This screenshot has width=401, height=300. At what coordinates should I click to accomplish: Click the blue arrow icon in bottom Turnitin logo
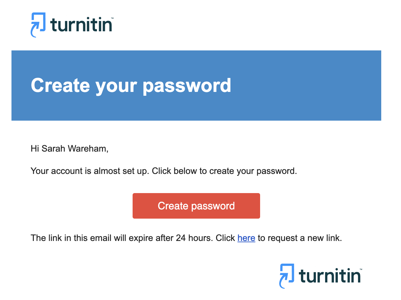(x=287, y=276)
